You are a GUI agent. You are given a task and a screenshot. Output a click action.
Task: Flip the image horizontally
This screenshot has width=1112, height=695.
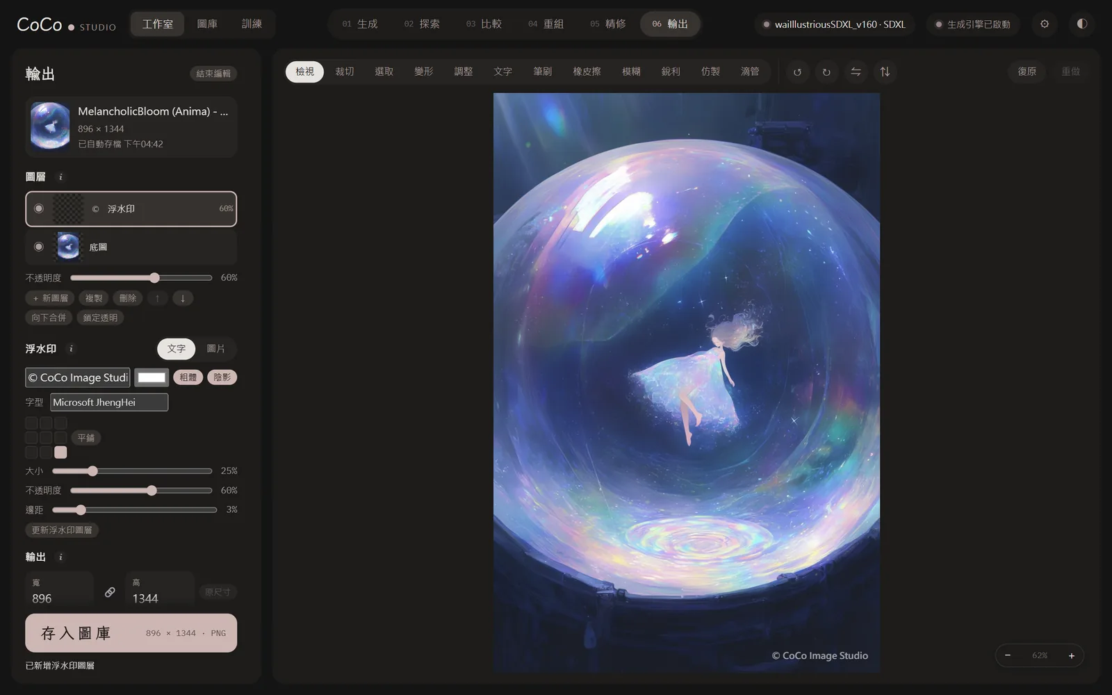(x=856, y=72)
